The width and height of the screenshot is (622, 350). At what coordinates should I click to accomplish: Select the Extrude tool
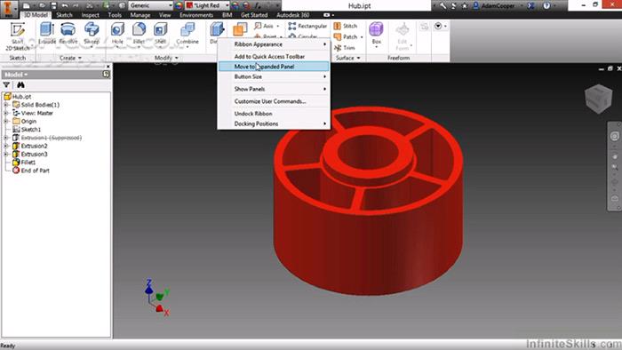47,33
